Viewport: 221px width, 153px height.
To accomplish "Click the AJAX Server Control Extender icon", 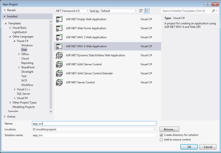I will coord(59,73).
